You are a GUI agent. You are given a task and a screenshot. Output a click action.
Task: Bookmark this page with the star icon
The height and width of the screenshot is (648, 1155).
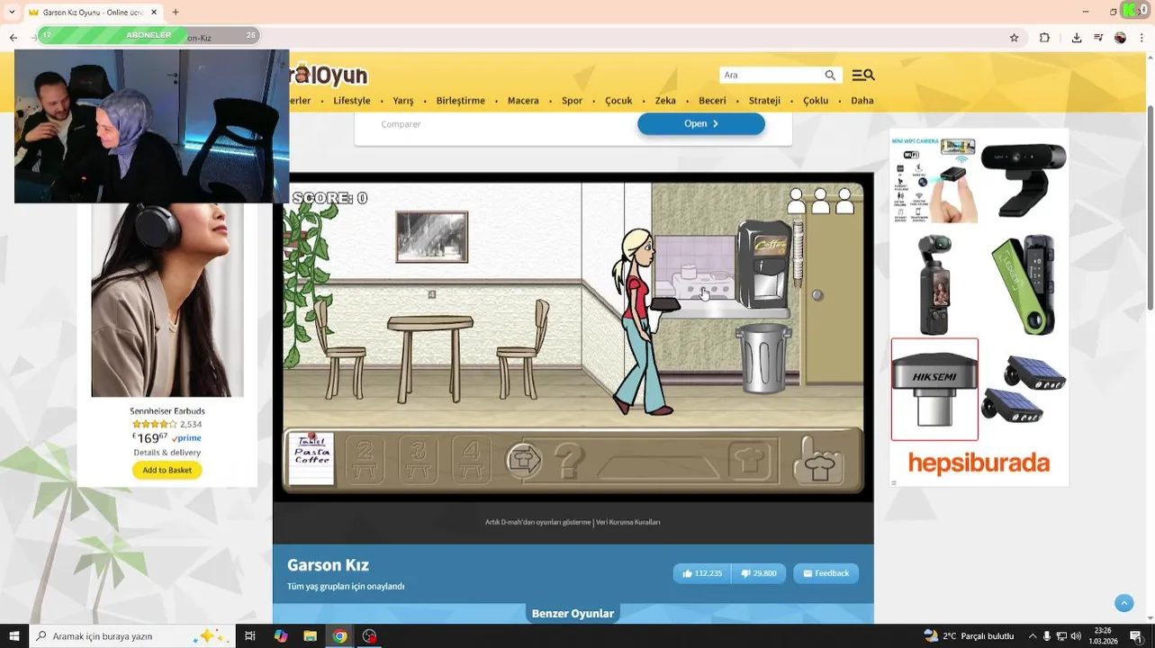(x=1014, y=38)
